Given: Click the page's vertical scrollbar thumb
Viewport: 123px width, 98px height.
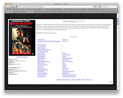Looking at the screenshot, I should click(118, 22).
